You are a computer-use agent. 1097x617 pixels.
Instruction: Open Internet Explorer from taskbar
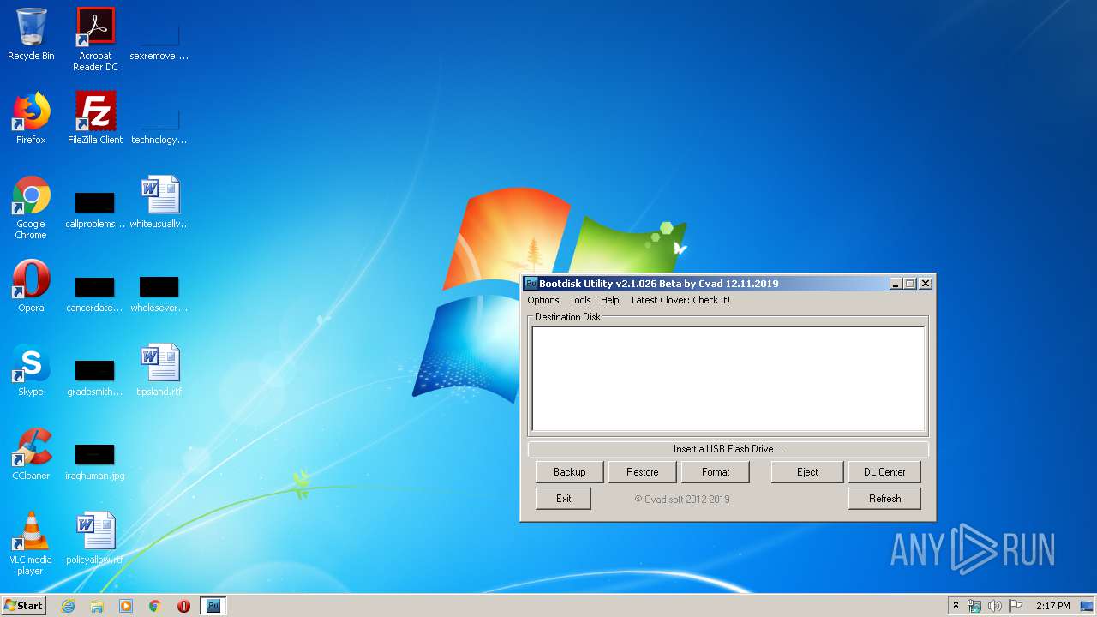(x=68, y=606)
